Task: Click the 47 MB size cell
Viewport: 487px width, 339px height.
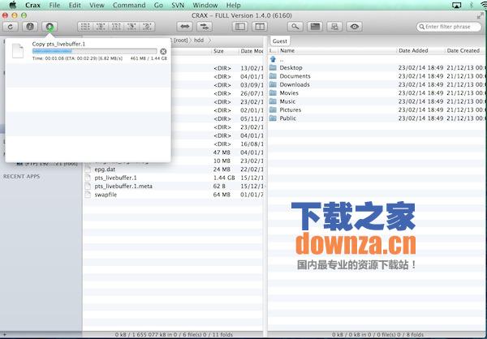Action: (x=222, y=152)
